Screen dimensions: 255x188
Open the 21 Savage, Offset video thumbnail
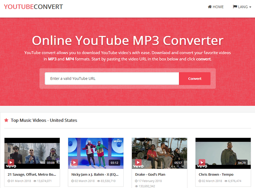pyautogui.click(x=32, y=153)
